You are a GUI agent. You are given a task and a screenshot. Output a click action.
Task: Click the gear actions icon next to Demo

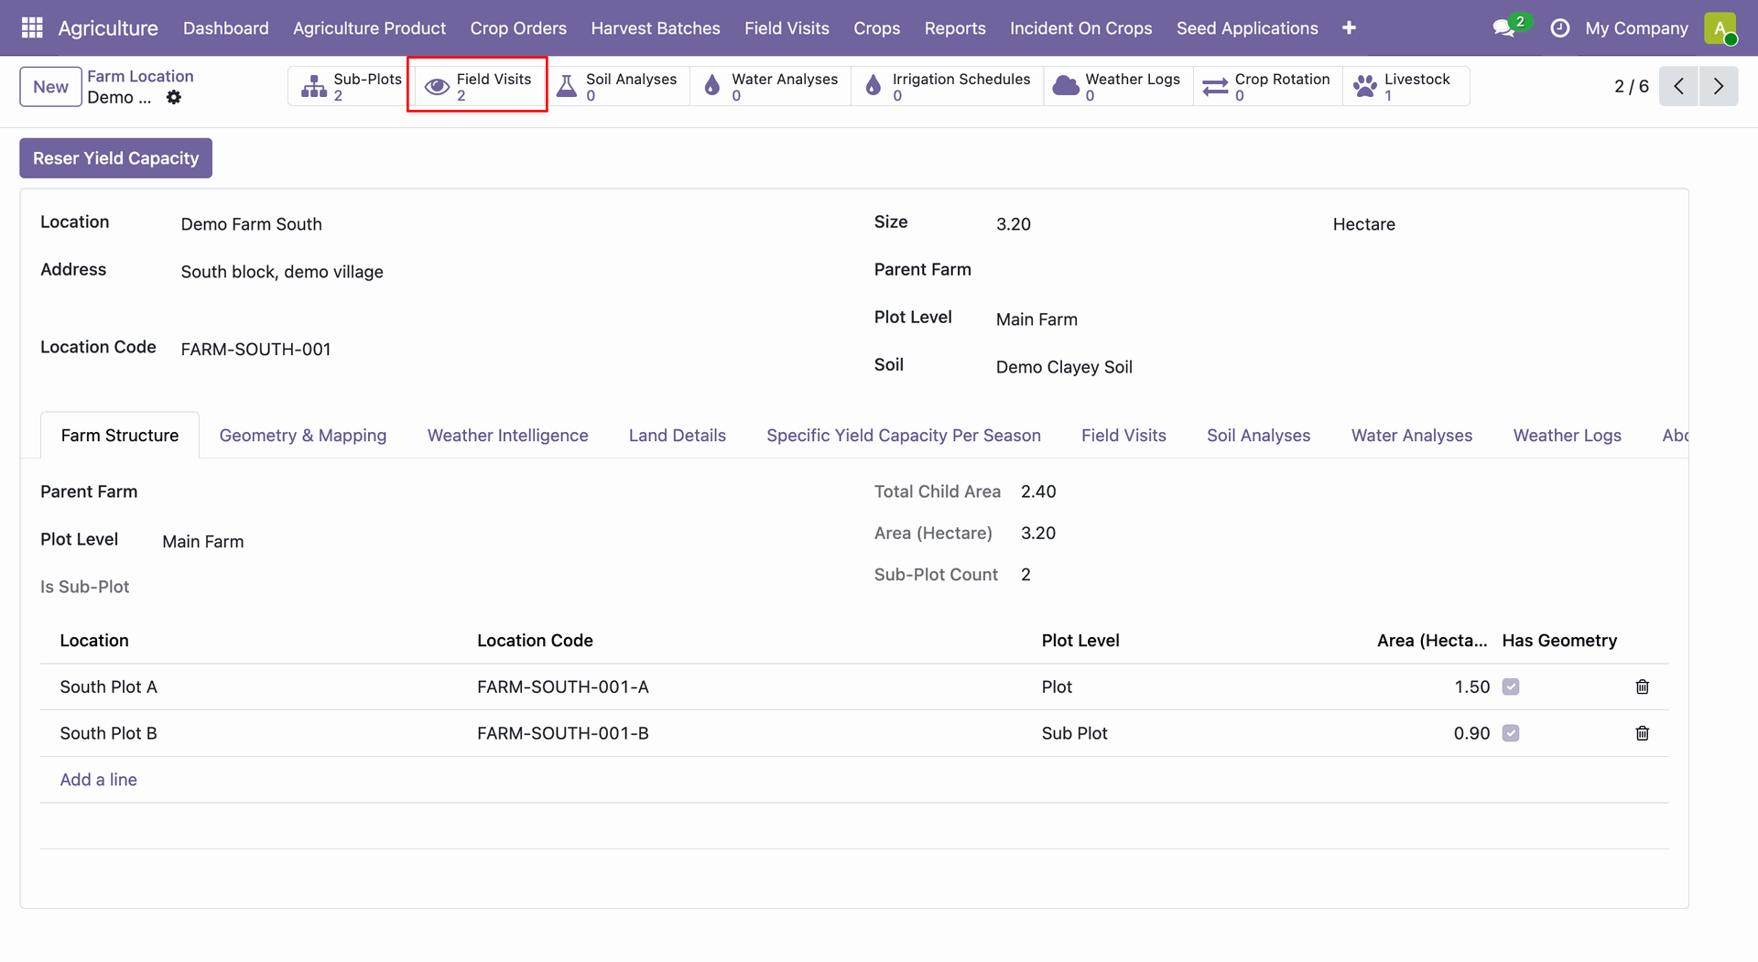click(x=174, y=97)
